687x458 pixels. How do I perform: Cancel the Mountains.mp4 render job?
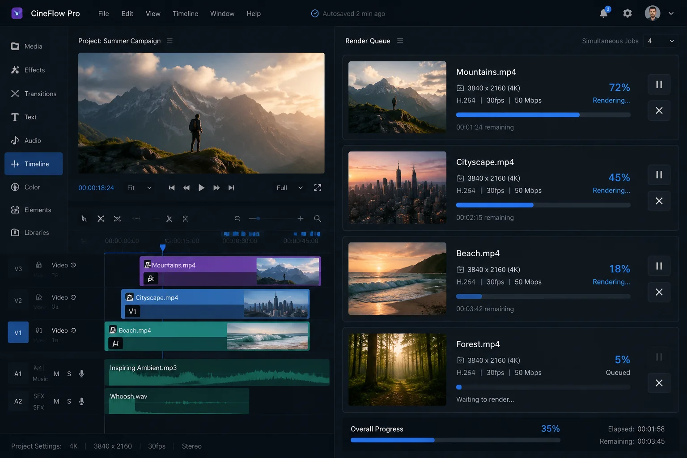coord(659,110)
